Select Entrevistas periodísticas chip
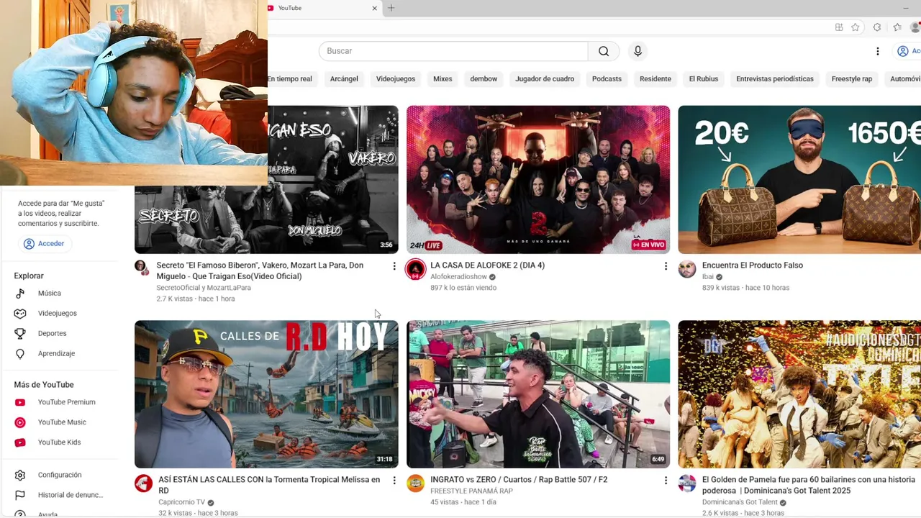This screenshot has height=518, width=921. pos(775,79)
